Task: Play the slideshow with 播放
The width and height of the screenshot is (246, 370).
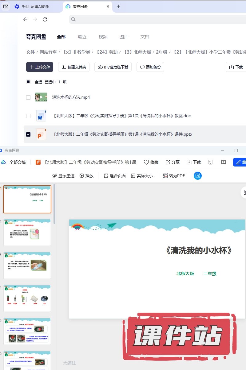Action: [86, 176]
